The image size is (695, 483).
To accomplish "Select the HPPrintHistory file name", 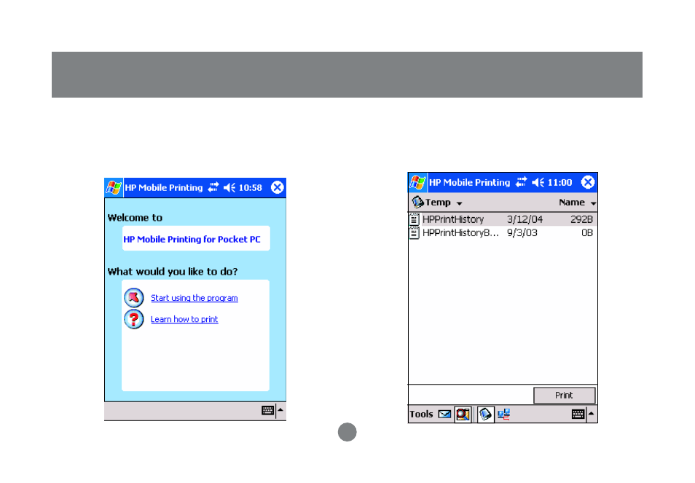I will pos(453,219).
